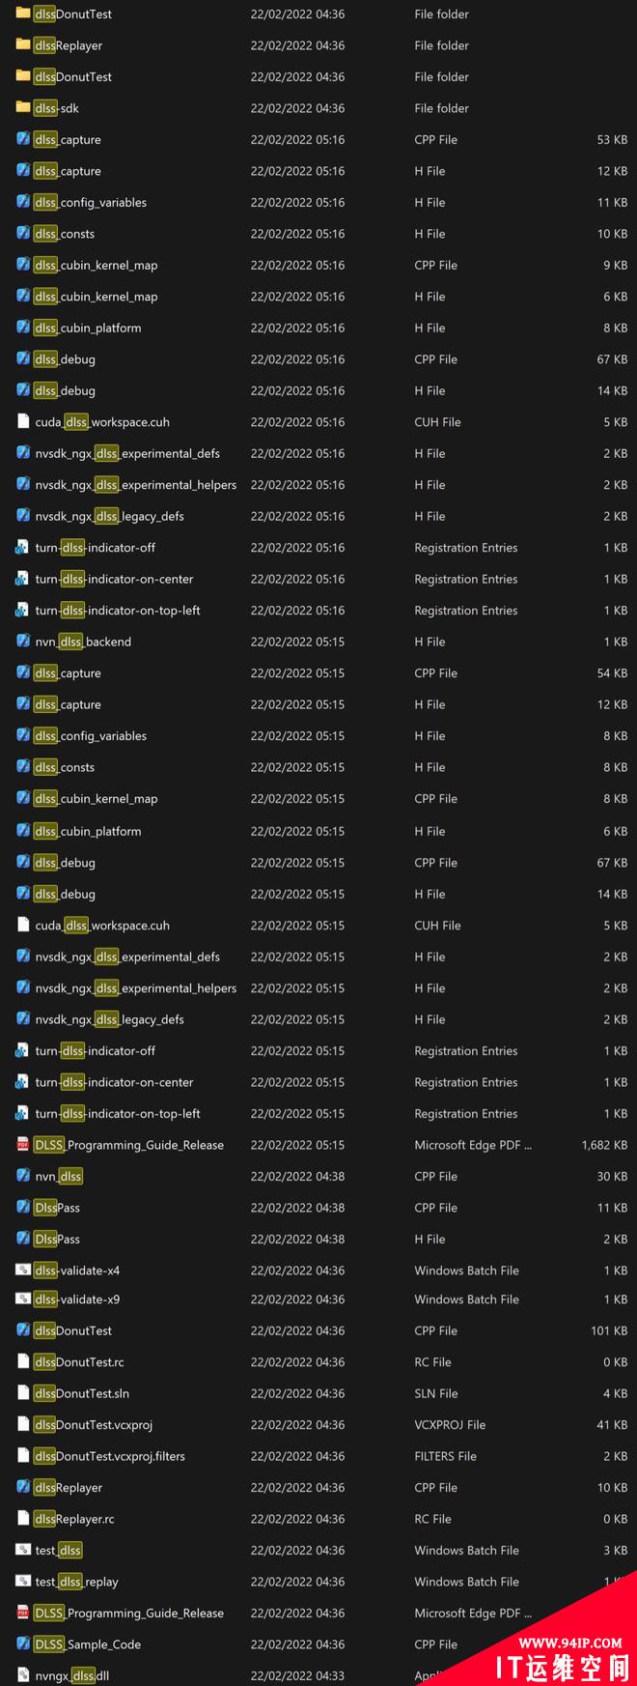Click icon of the 9 KB dlss_cubin_kernel_map file
This screenshot has height=1686, width=637.
(x=23, y=265)
